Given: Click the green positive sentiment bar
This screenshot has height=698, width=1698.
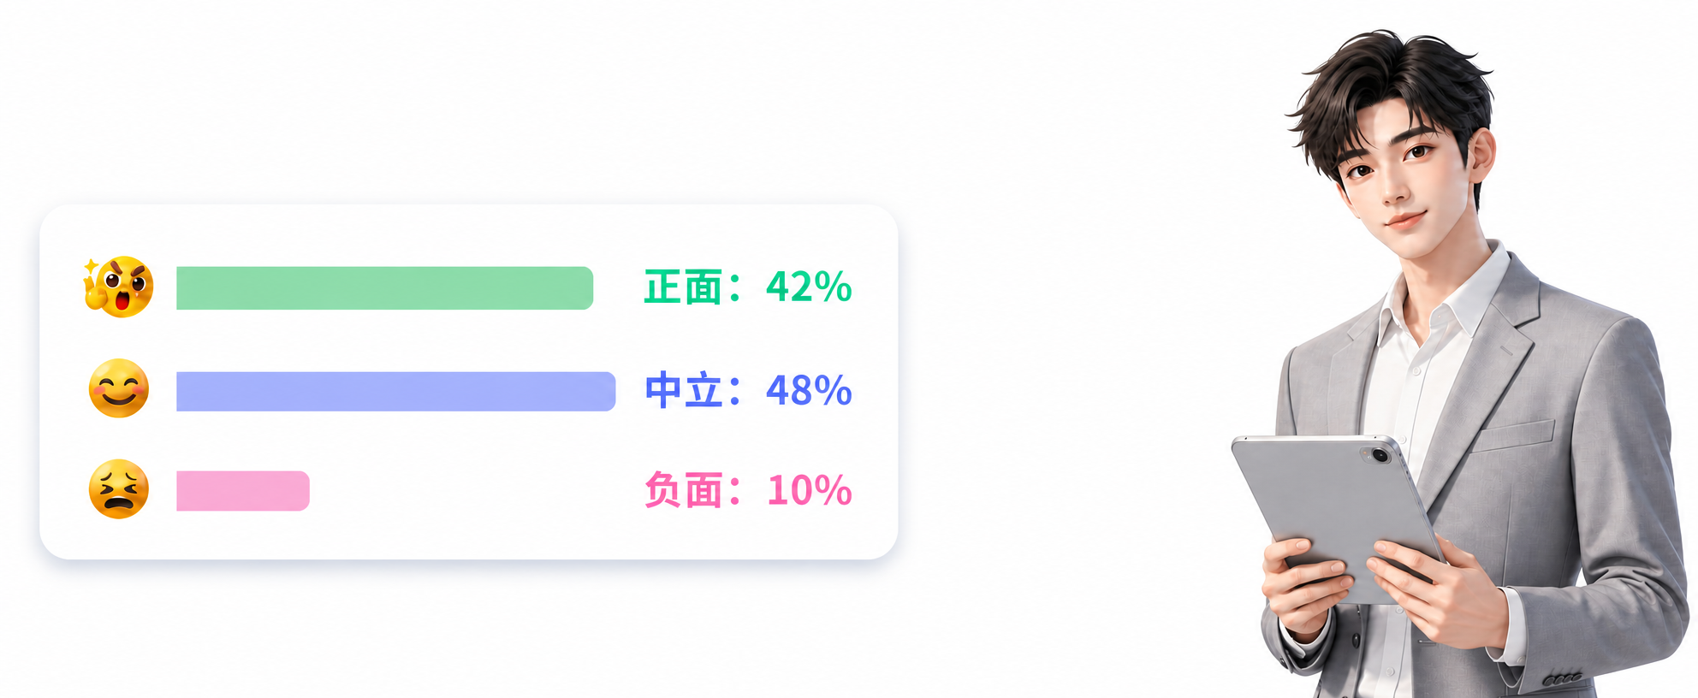Looking at the screenshot, I should coord(384,288).
